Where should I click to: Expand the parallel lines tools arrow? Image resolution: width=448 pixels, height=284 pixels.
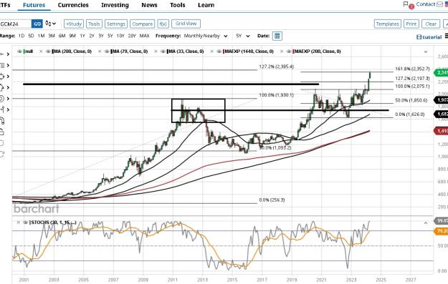point(8,65)
